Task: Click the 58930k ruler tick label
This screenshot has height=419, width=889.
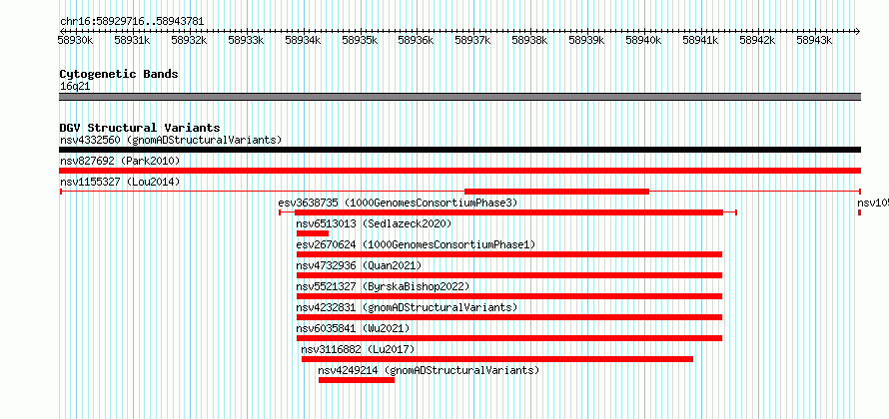Action: pos(75,40)
